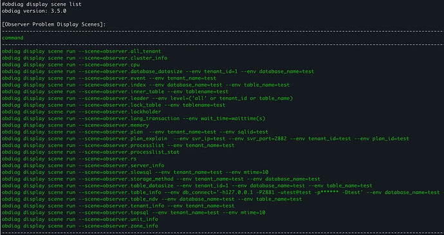Click the observer.long_transaction command line
This screenshot has width=444, height=235.
coord(133,119)
